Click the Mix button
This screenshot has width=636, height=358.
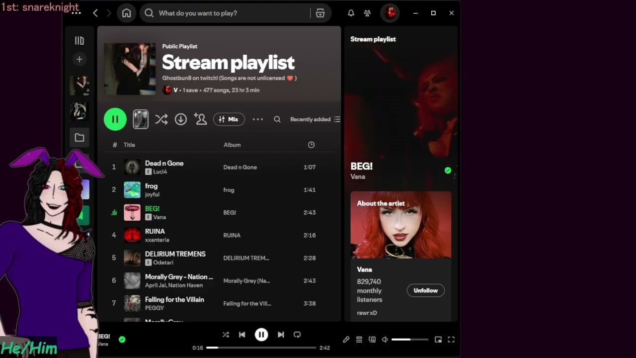coord(229,119)
